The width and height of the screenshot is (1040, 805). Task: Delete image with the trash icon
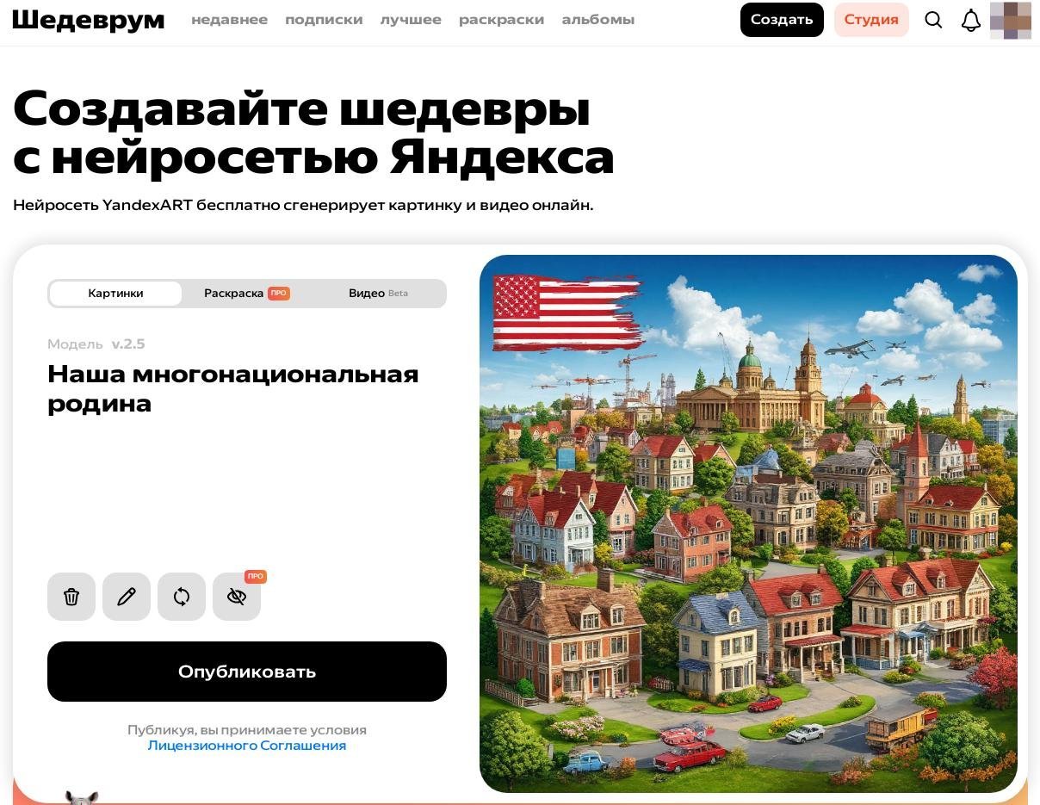click(71, 597)
